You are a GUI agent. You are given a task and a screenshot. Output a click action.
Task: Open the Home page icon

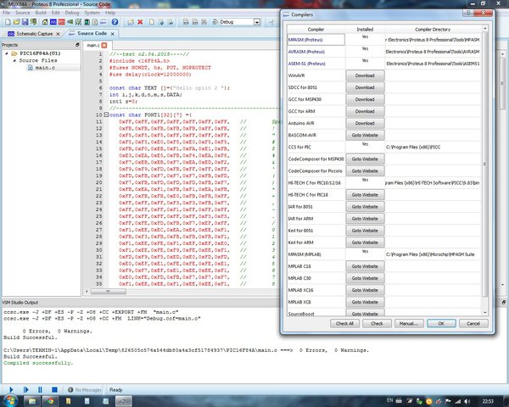pyautogui.click(x=45, y=22)
